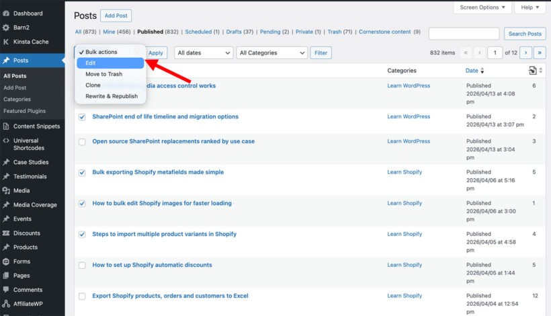Click the Apply button
This screenshot has height=316, width=551.
[156, 52]
